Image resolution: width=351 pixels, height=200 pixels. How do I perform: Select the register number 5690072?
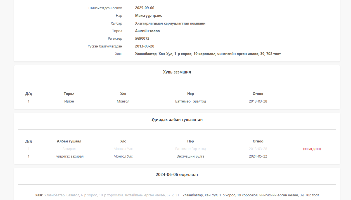(142, 39)
